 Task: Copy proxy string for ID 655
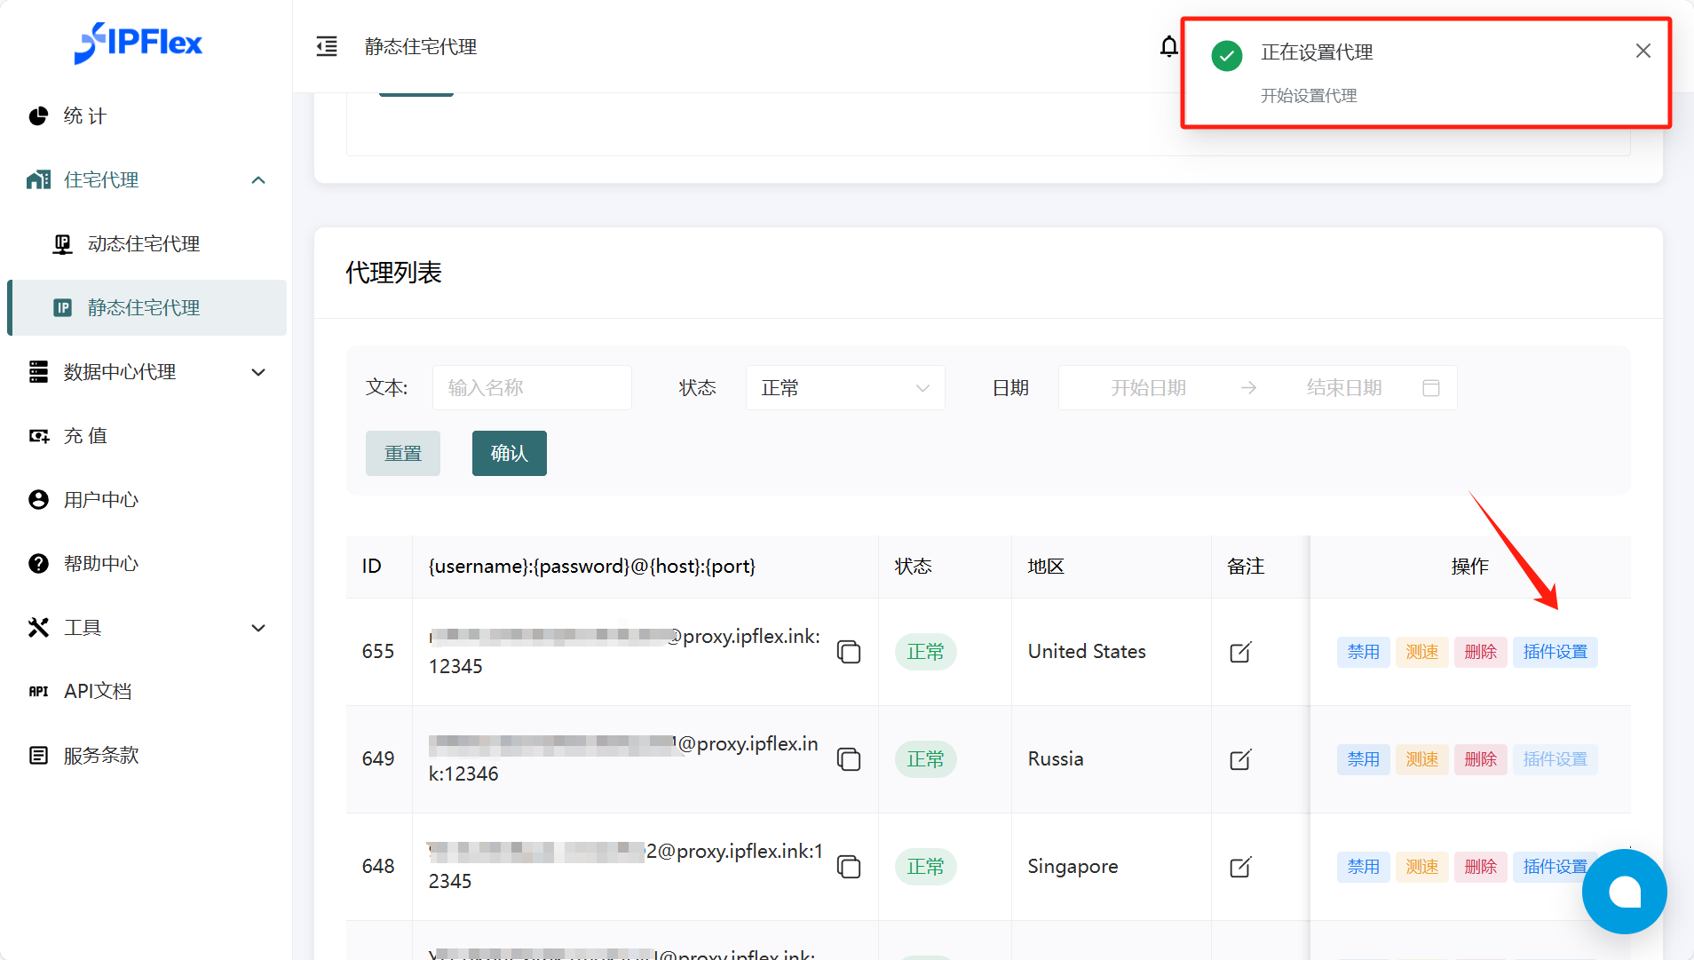pos(849,652)
